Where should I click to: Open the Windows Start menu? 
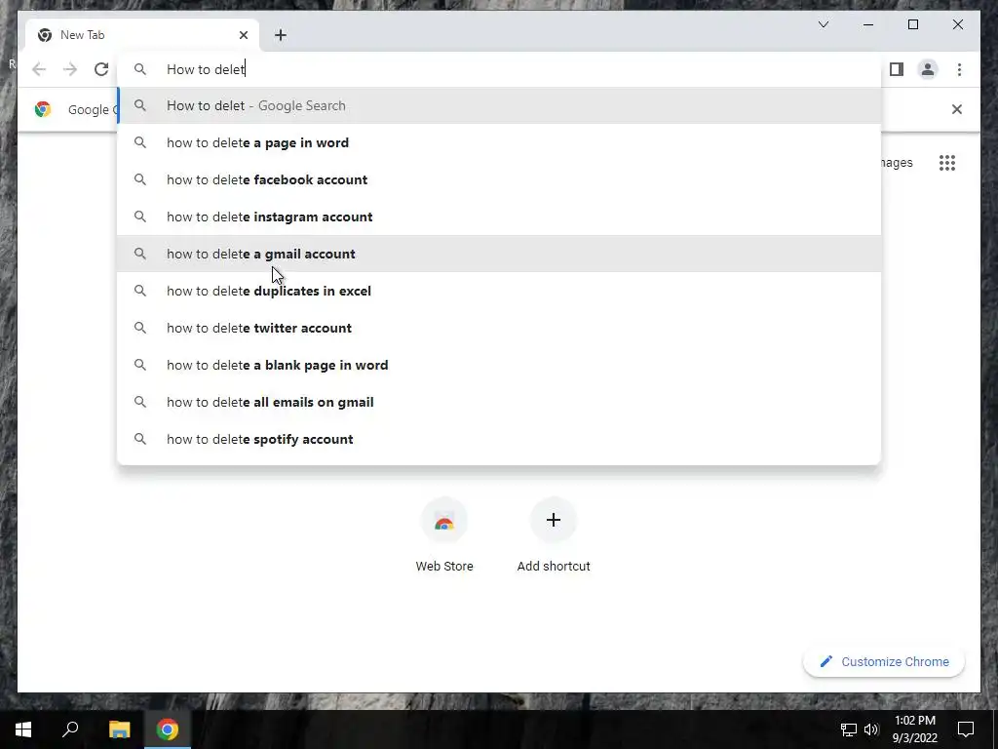(23, 729)
